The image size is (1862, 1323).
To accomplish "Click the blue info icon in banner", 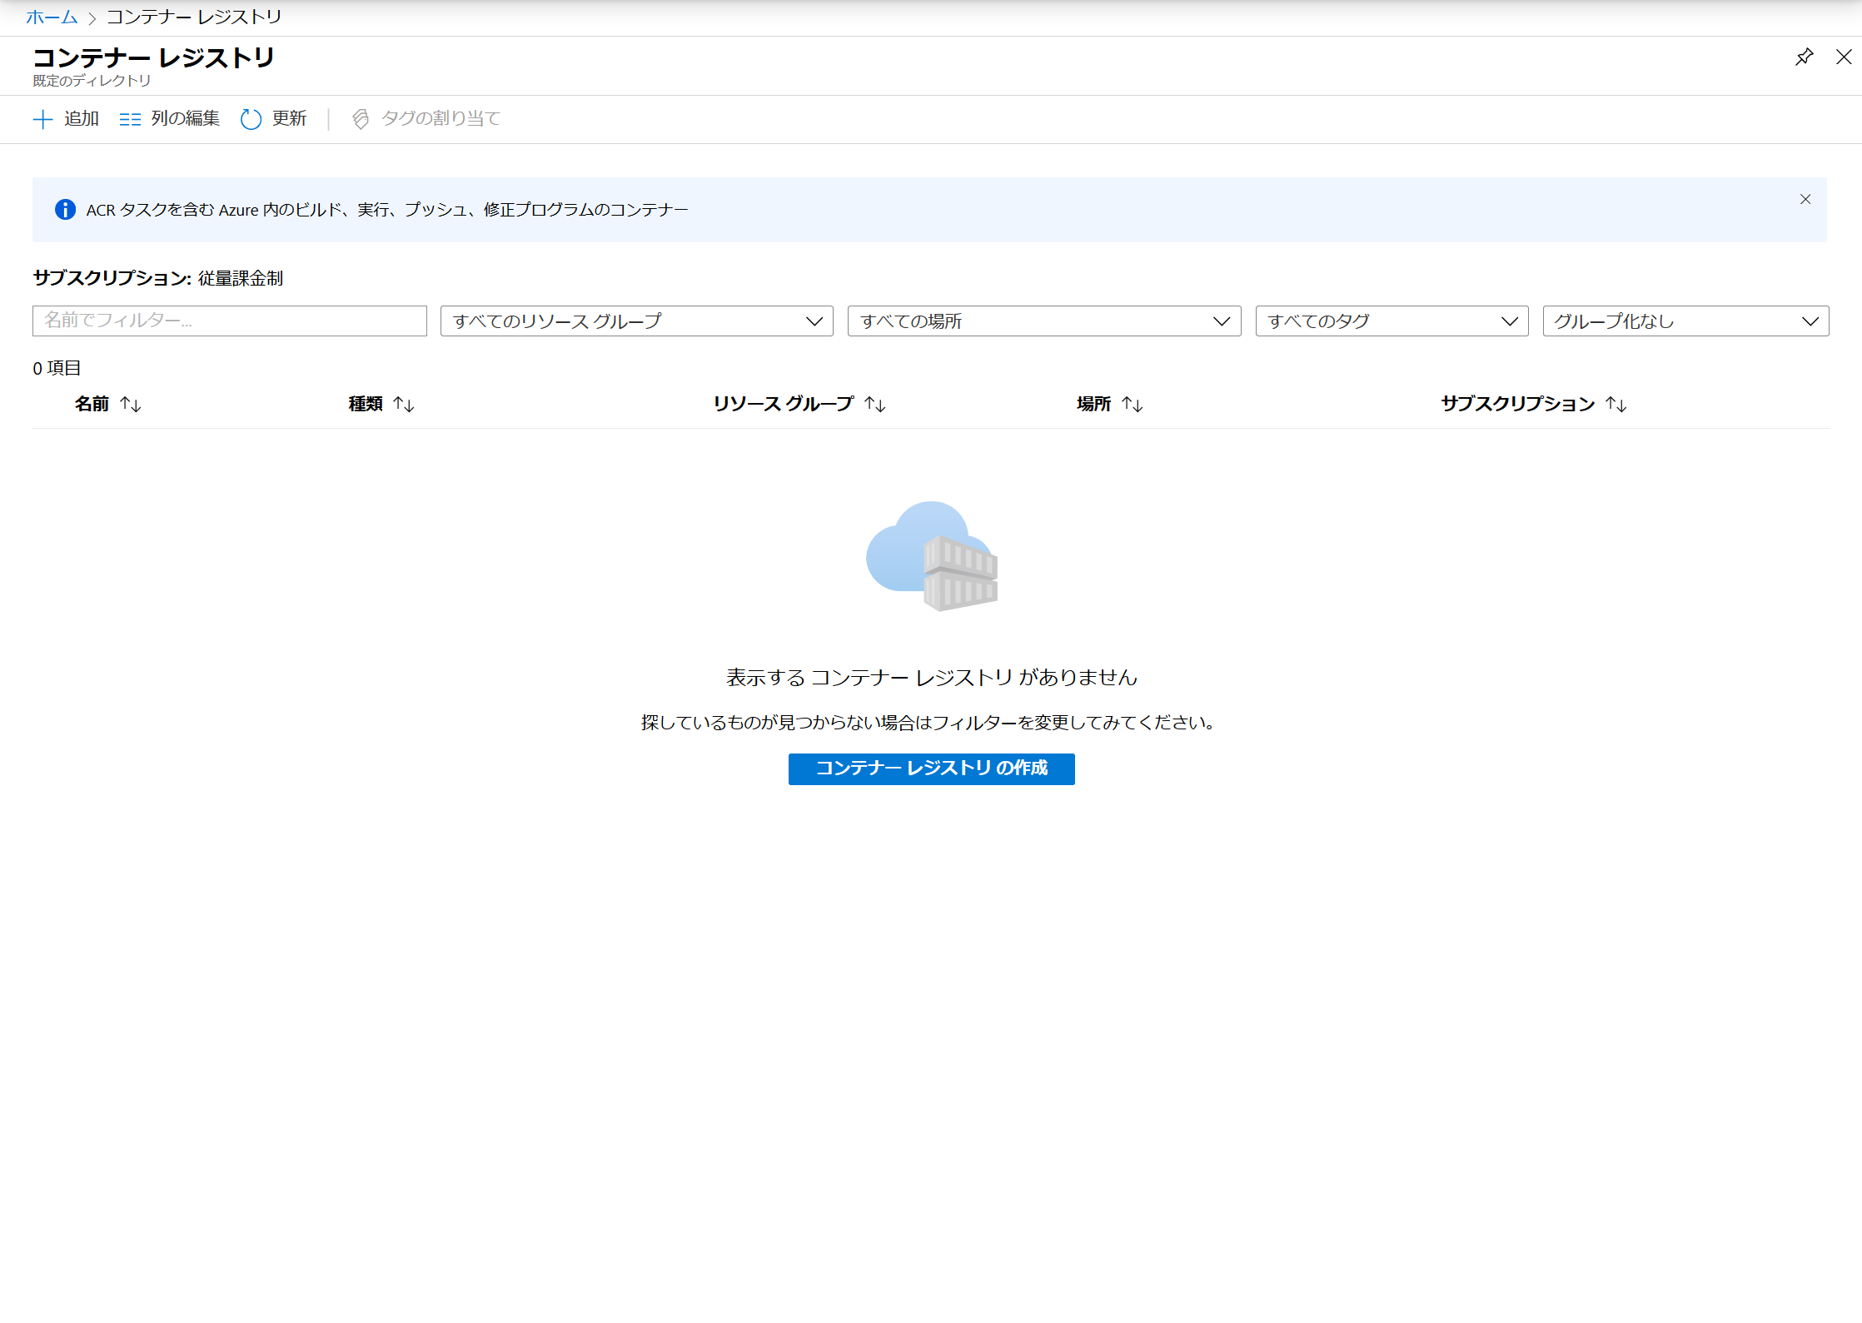I will click(x=65, y=210).
